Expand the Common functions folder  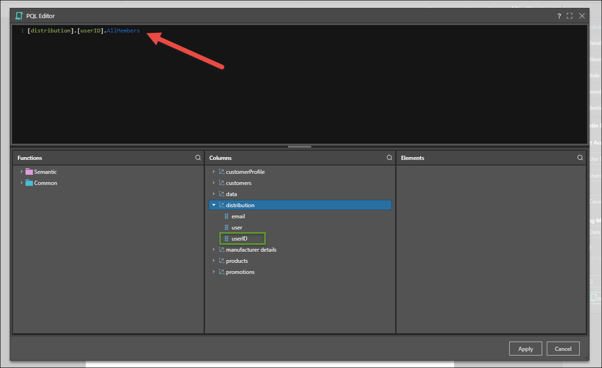point(21,183)
